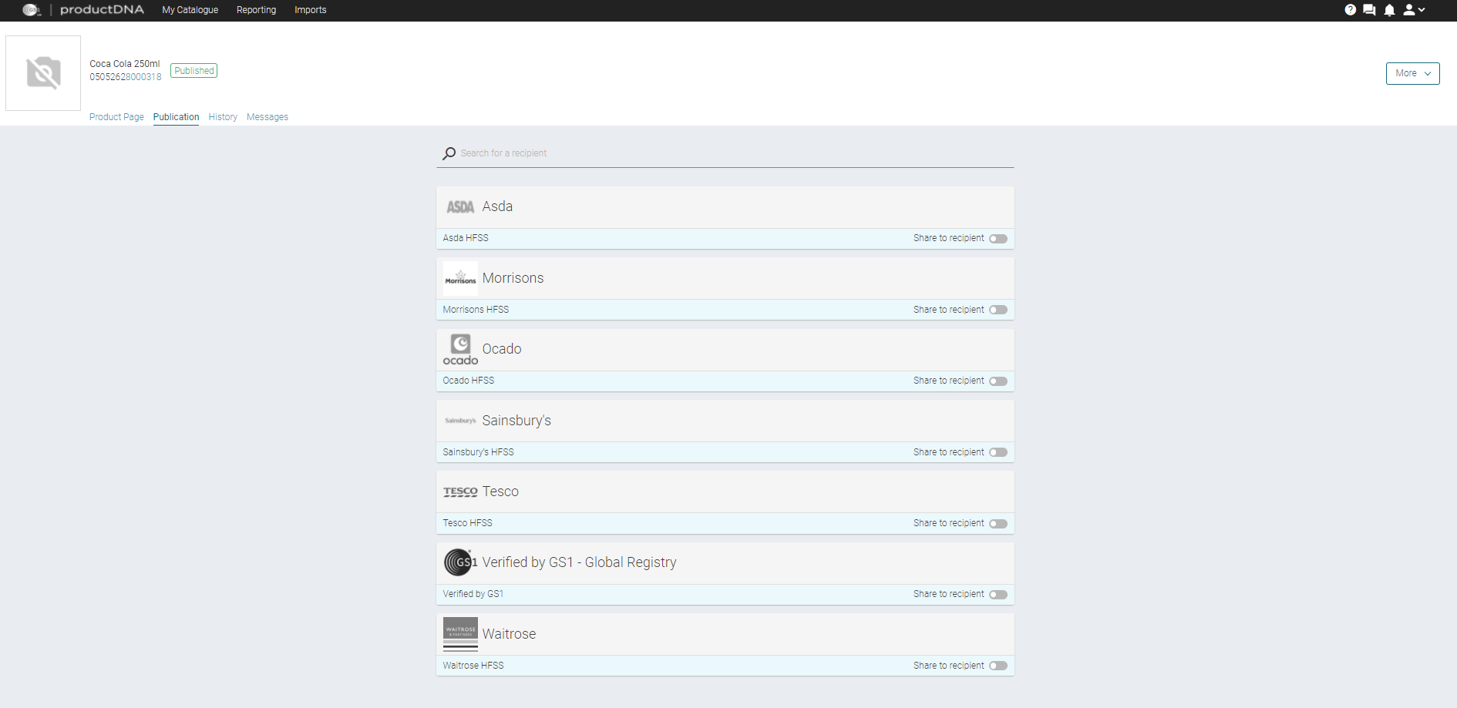Open My Catalogue in the top menu
Screen dimensions: 1457x708
click(x=190, y=10)
